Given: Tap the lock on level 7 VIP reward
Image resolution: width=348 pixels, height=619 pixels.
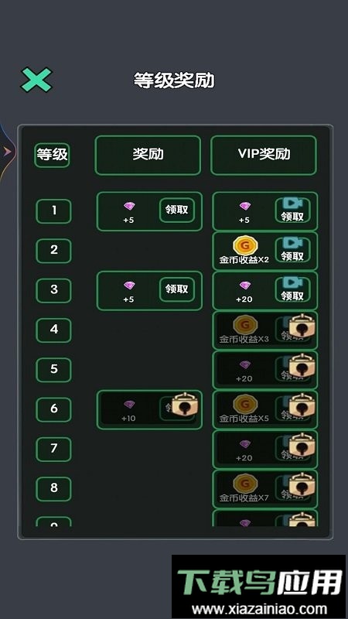Looking at the screenshot, I should 302,445.
